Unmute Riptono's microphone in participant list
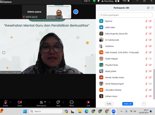The height and width of the screenshot is (115, 155). point(146,21)
